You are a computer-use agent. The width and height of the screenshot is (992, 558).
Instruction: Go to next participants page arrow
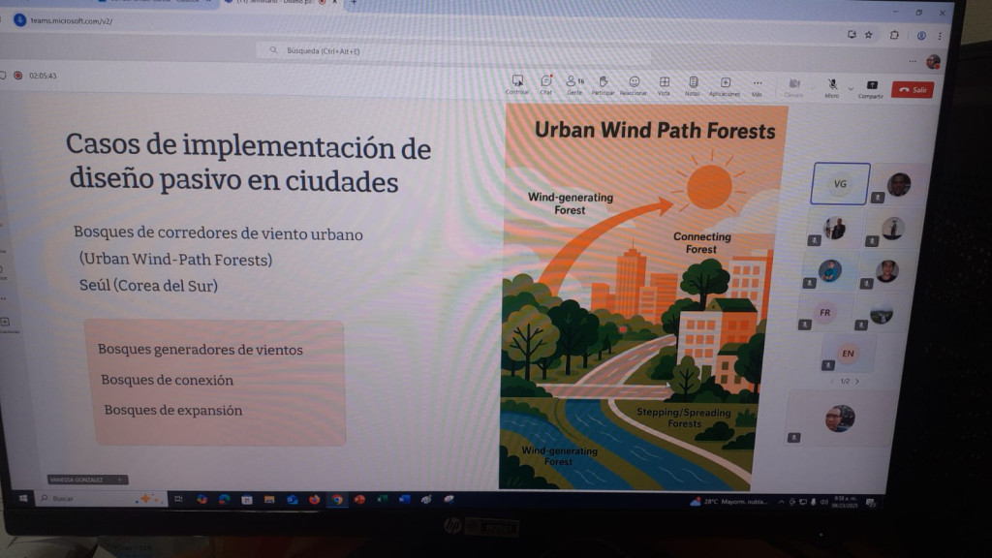click(x=857, y=381)
